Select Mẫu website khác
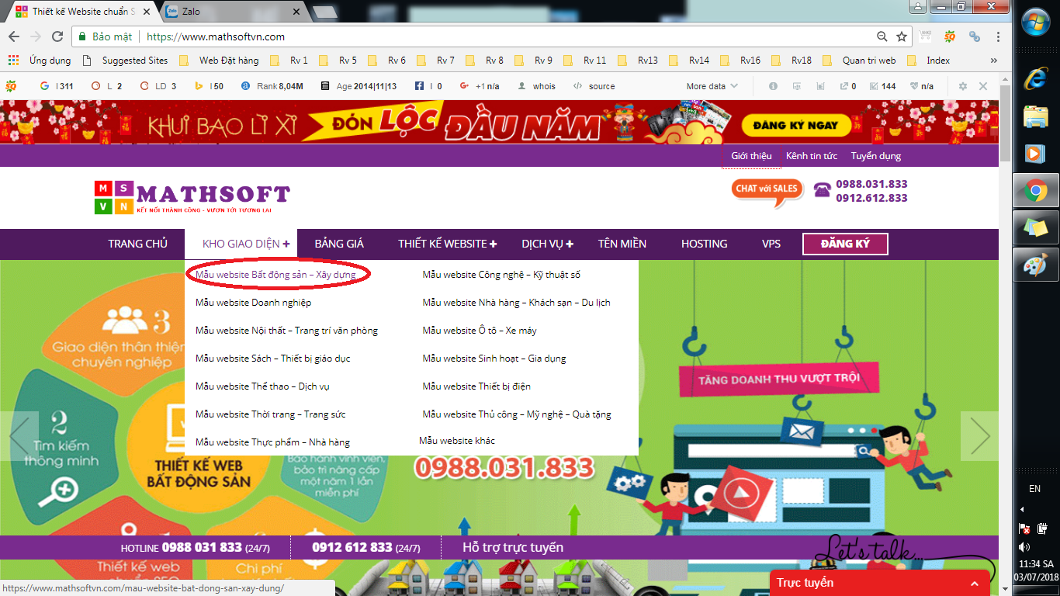Image resolution: width=1060 pixels, height=596 pixels. 457,441
